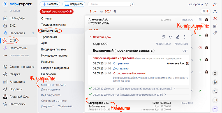222x113 pixels.
Task: Toggle multi-select checkboxes icon in right sidebar
Action: point(215,26)
